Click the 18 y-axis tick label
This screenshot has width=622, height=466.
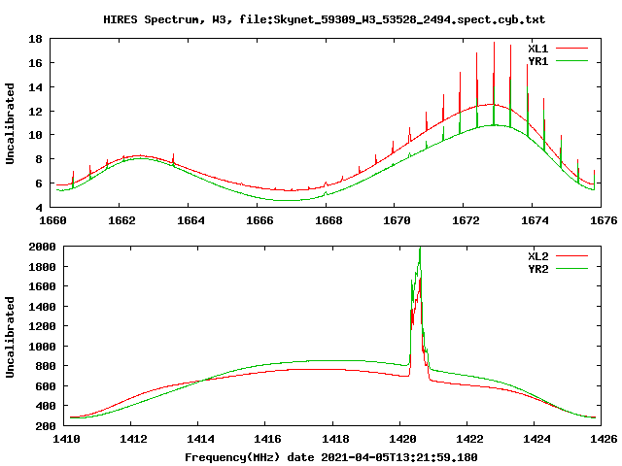[x=35, y=39]
